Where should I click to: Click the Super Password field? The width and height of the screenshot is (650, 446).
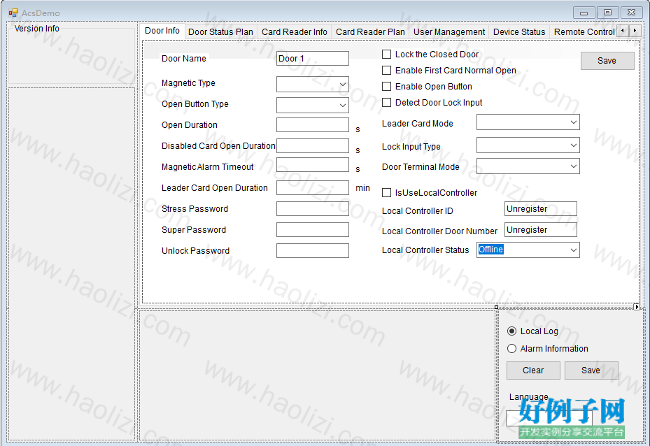313,229
